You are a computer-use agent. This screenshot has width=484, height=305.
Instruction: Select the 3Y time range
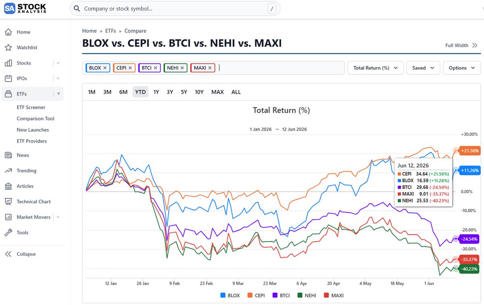click(x=170, y=92)
